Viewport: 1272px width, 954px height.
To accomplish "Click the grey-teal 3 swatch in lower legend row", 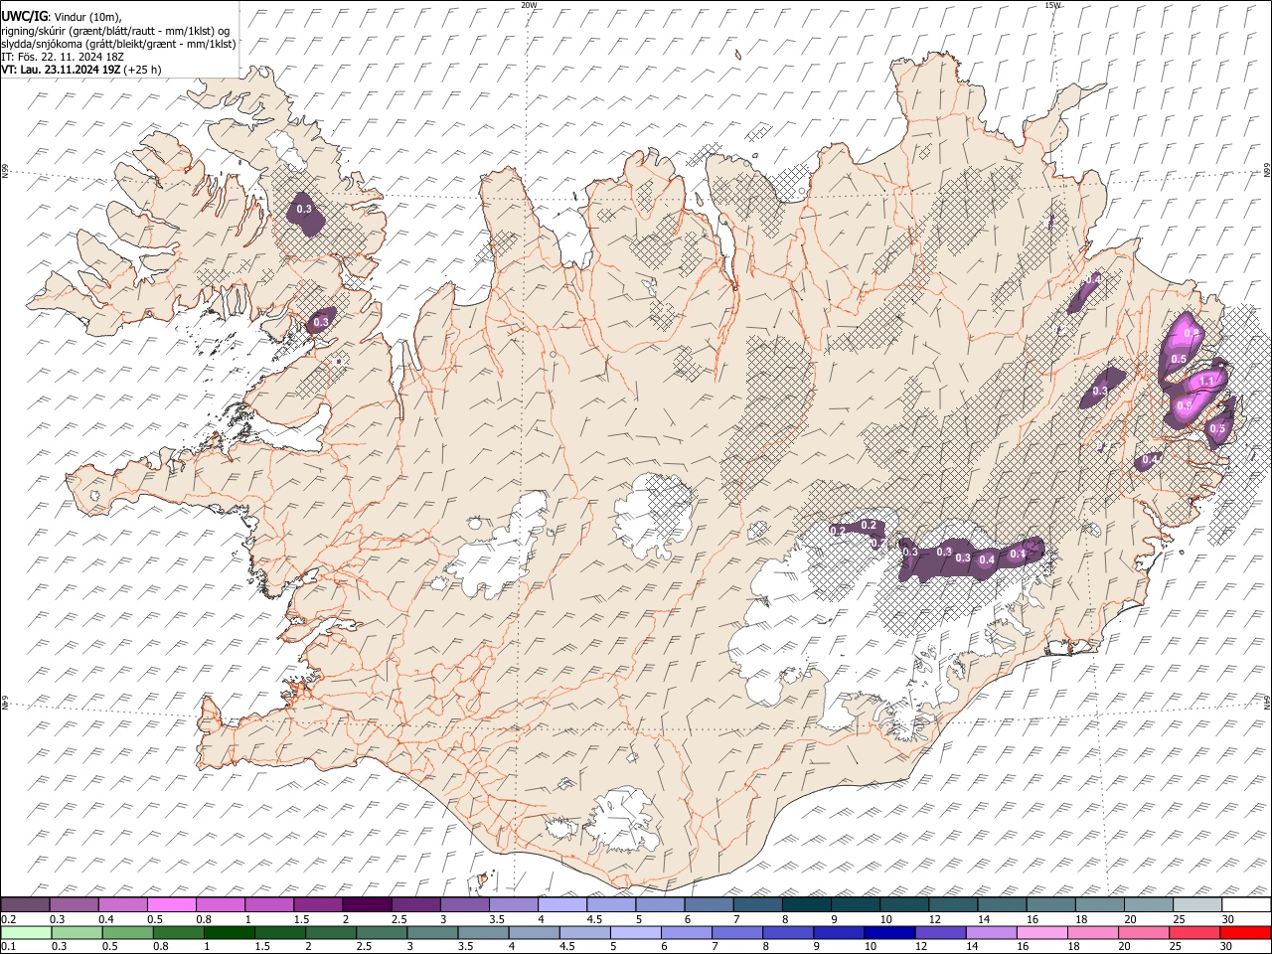I will point(431,932).
